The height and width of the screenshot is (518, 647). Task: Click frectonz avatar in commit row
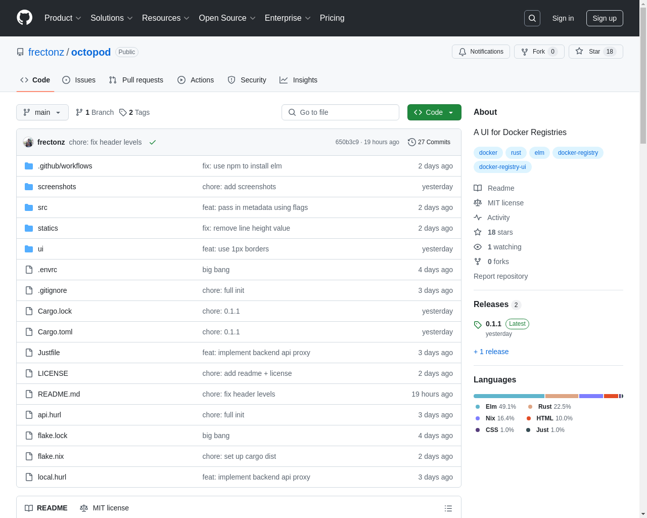(28, 142)
